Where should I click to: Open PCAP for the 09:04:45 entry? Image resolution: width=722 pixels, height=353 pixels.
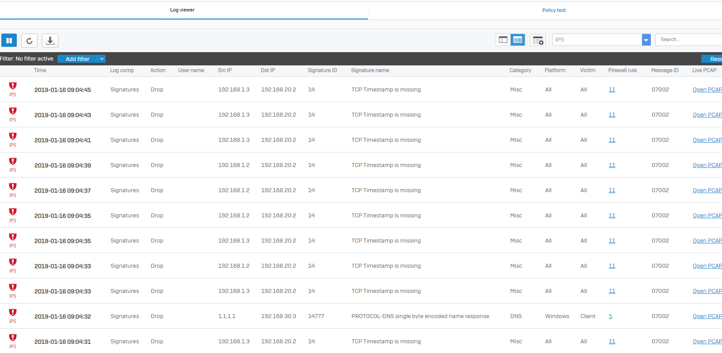[x=707, y=90]
